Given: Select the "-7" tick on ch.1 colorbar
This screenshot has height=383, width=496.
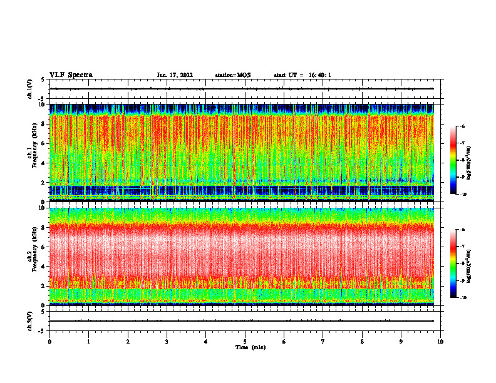Looking at the screenshot, I should 462,143.
